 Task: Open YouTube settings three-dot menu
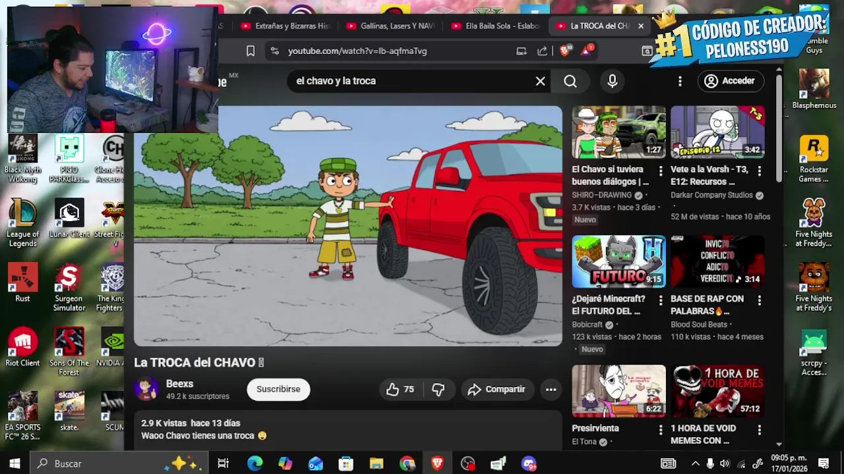[x=680, y=81]
